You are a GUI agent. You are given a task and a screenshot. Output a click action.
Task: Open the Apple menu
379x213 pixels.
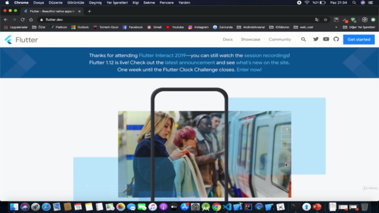[x=7, y=2]
